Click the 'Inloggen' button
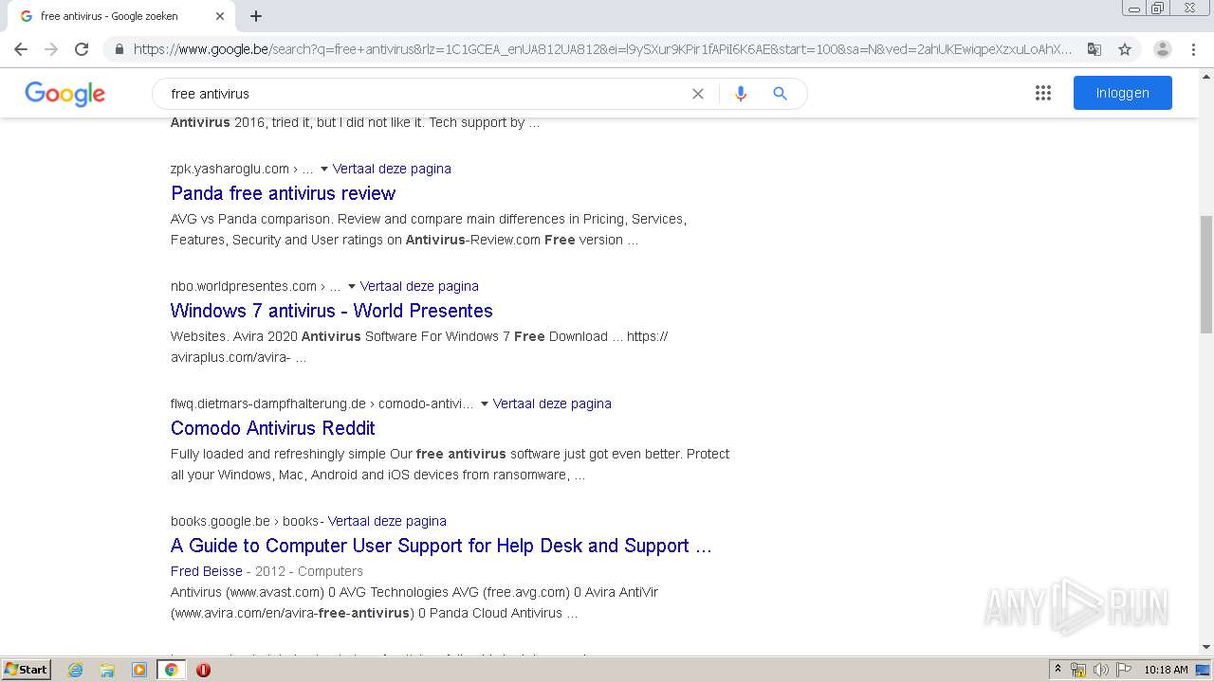The image size is (1214, 682). click(1123, 93)
